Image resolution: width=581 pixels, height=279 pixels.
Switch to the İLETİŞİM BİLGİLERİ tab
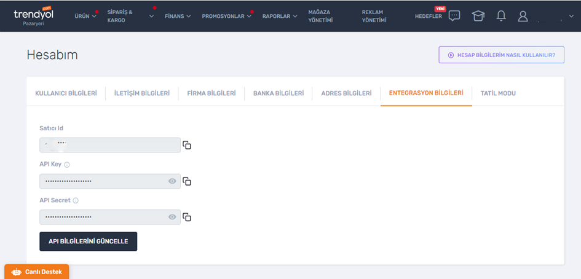pyautogui.click(x=142, y=93)
